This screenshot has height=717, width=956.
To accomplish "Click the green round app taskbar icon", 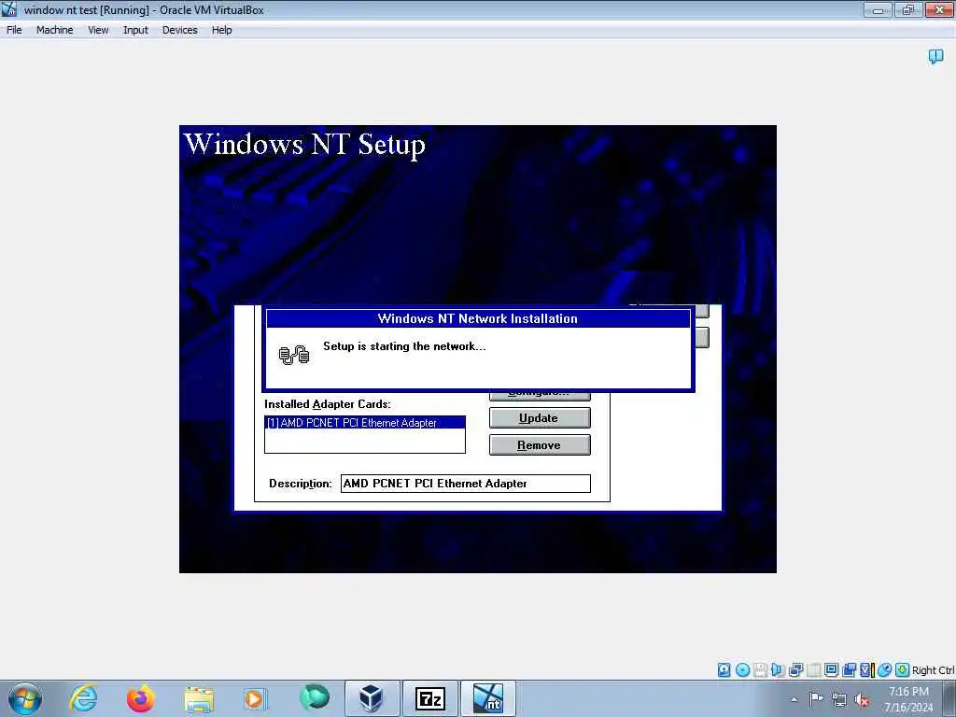I will coord(315,697).
